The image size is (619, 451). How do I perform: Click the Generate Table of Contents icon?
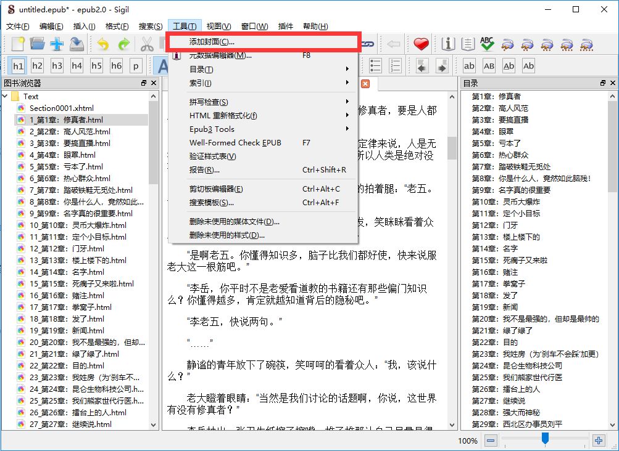468,44
